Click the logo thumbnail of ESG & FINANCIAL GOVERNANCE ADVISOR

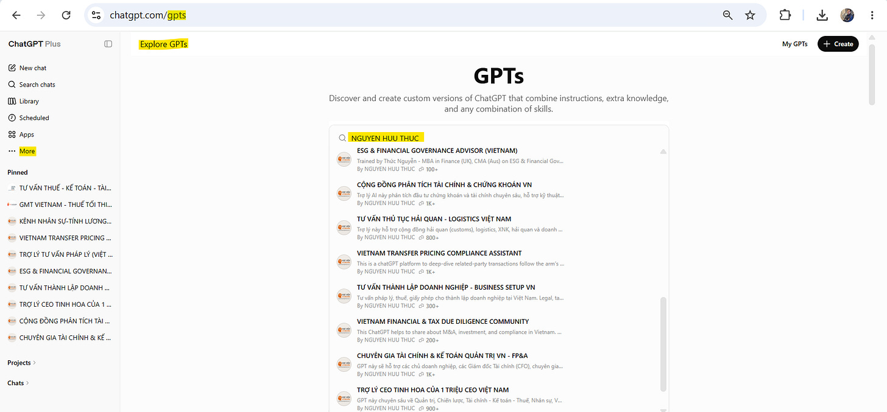[344, 159]
